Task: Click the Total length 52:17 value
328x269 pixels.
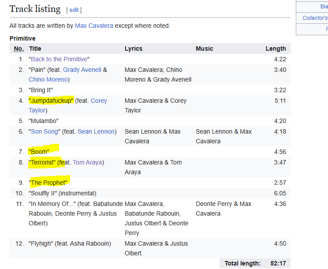Action: click(278, 264)
